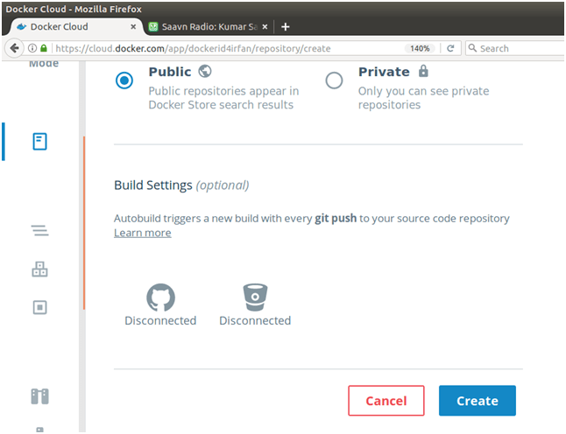Click the Build Settings (optional) heading
Viewport: 566px width, 434px height.
(x=181, y=185)
